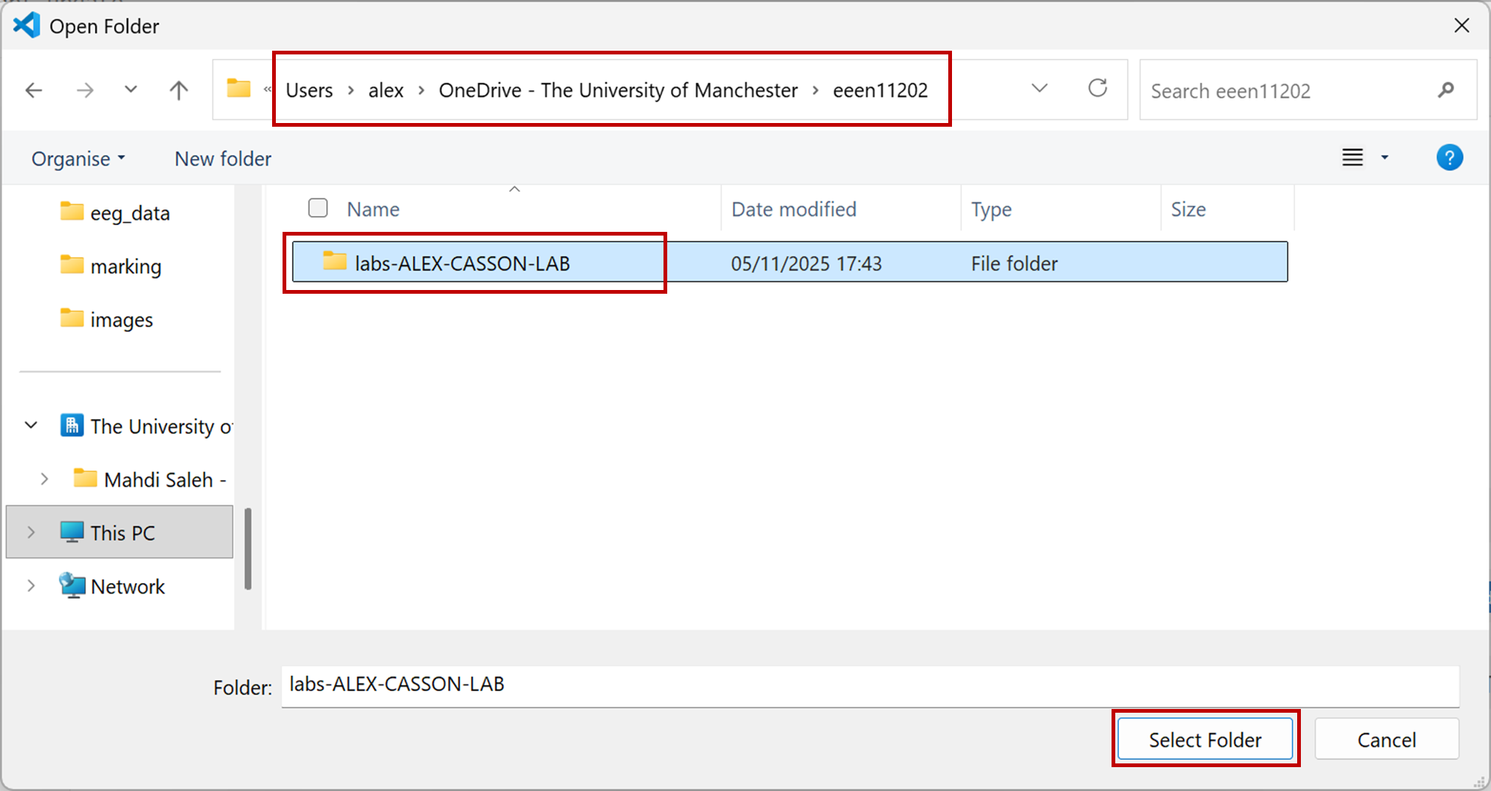Click the view layout list icon

click(x=1352, y=158)
